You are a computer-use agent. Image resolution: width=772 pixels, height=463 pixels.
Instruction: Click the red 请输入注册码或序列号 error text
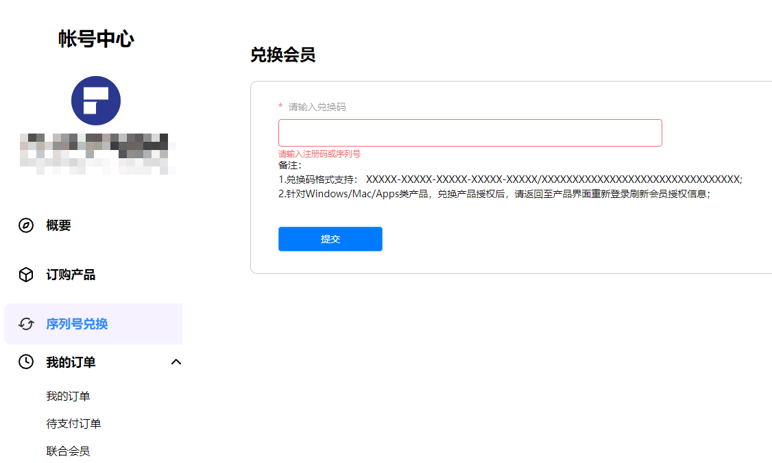[x=320, y=154]
